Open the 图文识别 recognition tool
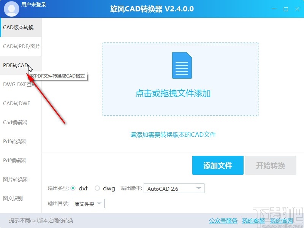Image resolution: width=304 pixels, height=228 pixels. (x=13, y=198)
